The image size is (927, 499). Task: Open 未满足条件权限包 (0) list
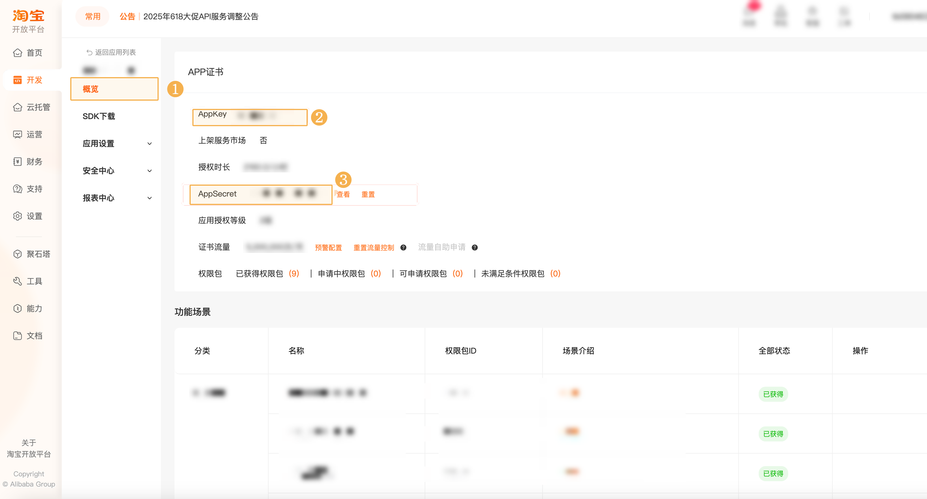(521, 274)
